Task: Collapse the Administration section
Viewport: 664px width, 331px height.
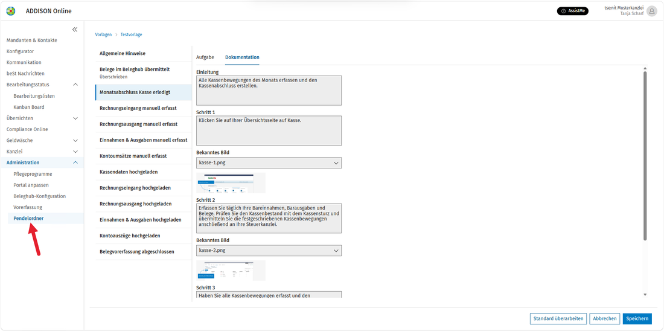Action: 75,162
